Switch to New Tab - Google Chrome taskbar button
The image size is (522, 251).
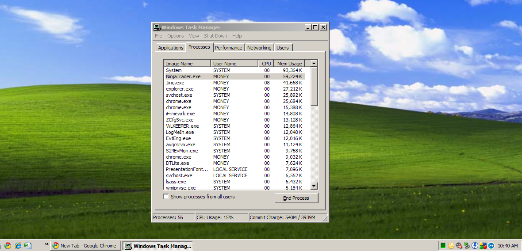(85, 246)
